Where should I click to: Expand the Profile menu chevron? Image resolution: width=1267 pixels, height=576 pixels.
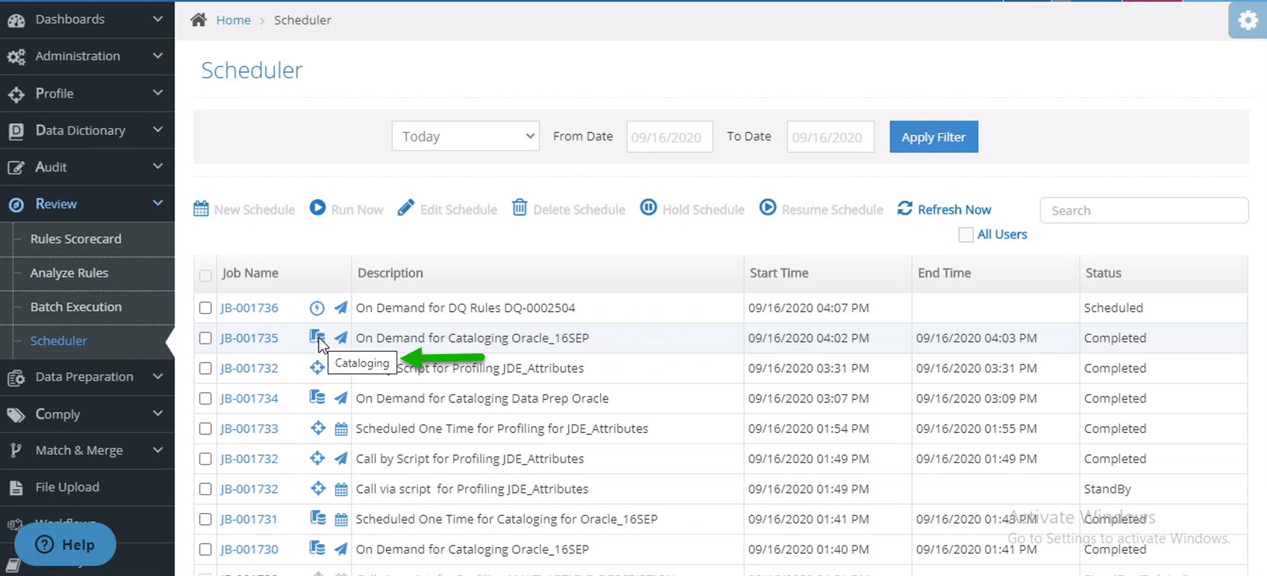[x=157, y=93]
